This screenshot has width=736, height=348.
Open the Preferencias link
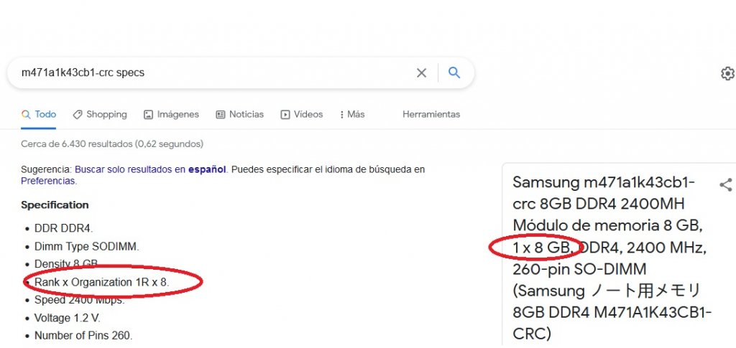tap(47, 181)
